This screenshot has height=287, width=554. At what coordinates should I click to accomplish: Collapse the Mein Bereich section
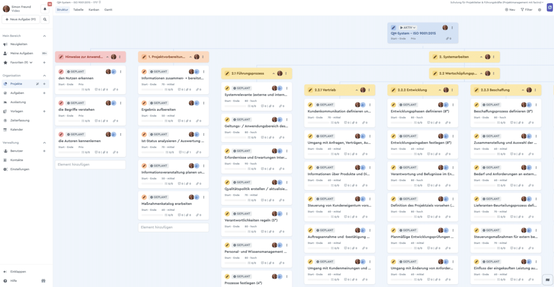tap(44, 36)
